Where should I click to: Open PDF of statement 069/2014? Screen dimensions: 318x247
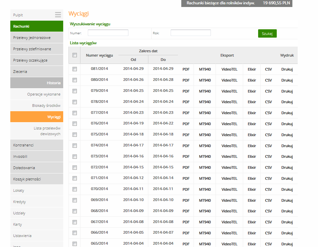tap(186, 200)
